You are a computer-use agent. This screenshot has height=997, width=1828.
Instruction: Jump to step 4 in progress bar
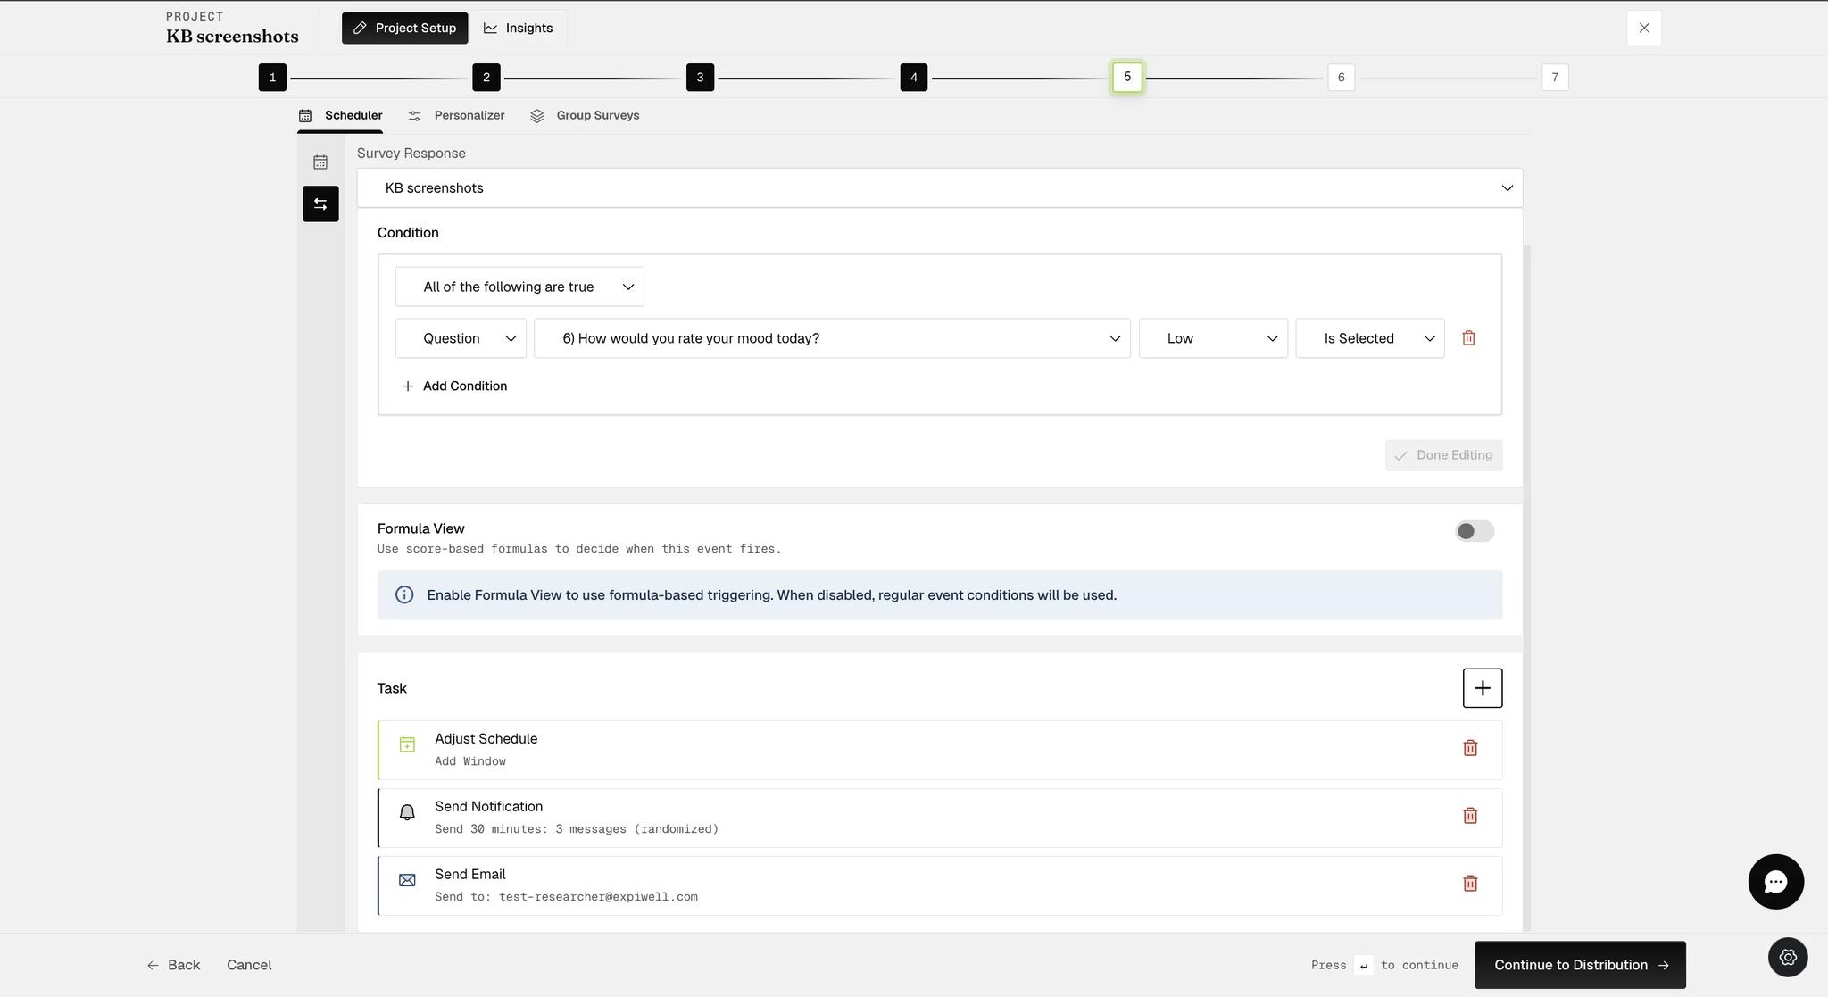coord(914,78)
